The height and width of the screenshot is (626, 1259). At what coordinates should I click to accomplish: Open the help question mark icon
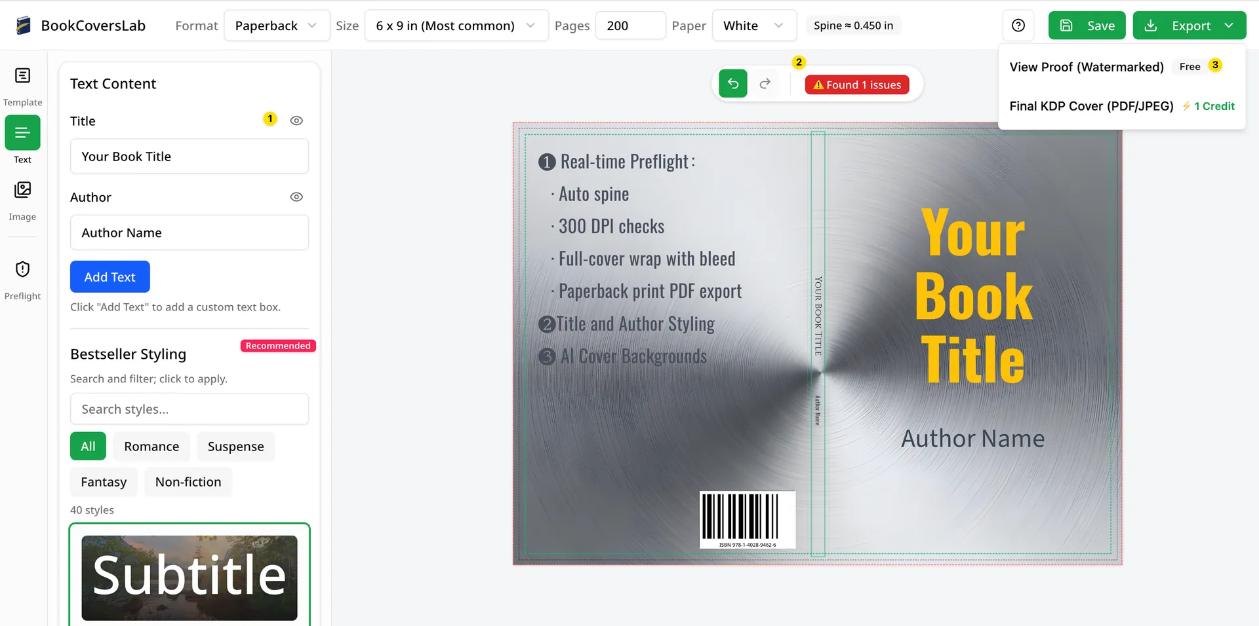(x=1018, y=26)
